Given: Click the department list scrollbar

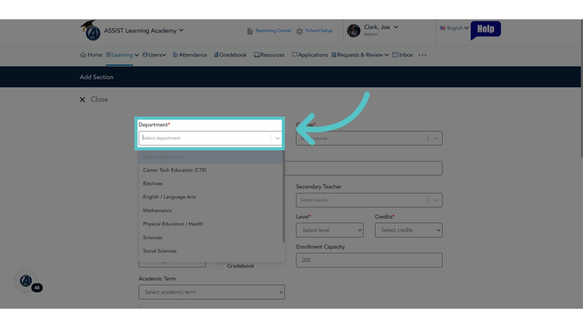Looking at the screenshot, I should (x=284, y=196).
